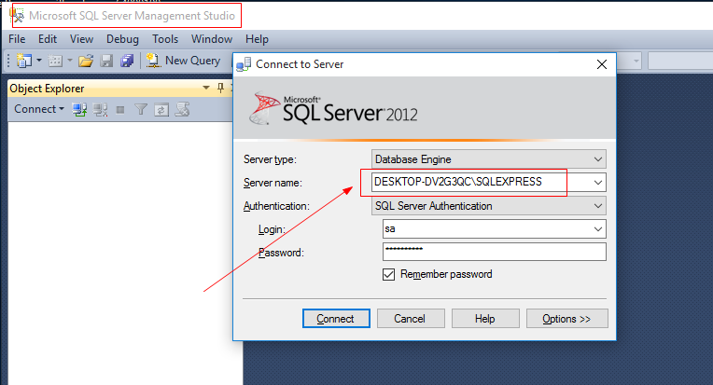The height and width of the screenshot is (385, 713).
Task: Toggle the Object Explorer auto-hide pin
Action: coord(220,88)
